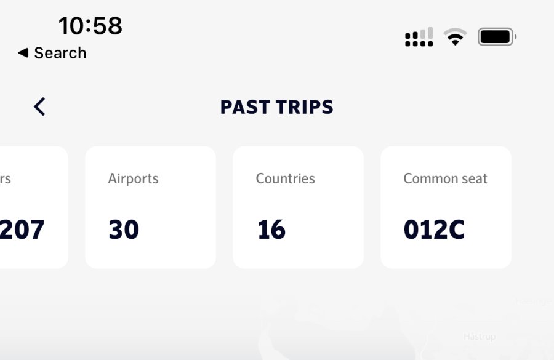Tap the Common seat label text

[445, 179]
